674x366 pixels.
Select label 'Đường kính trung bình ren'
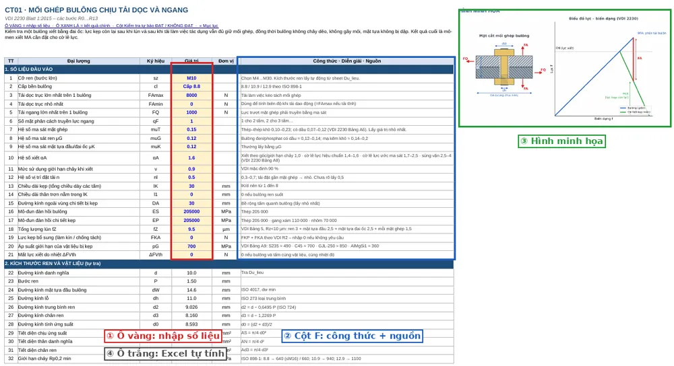[47, 307]
